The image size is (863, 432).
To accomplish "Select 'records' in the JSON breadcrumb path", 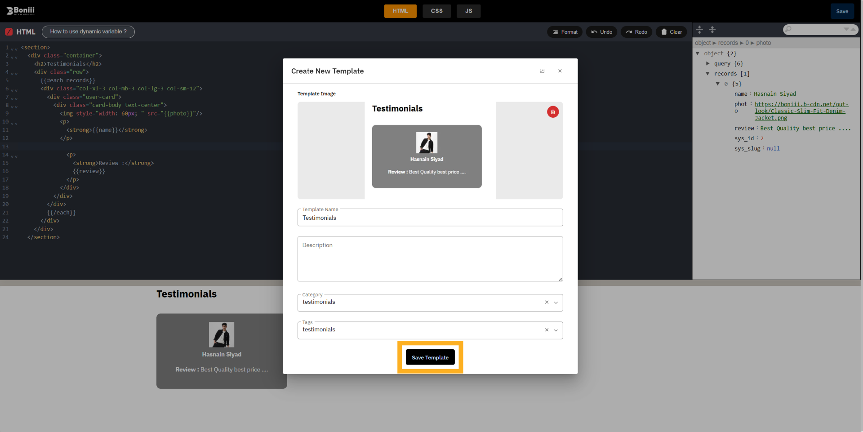I will point(728,43).
